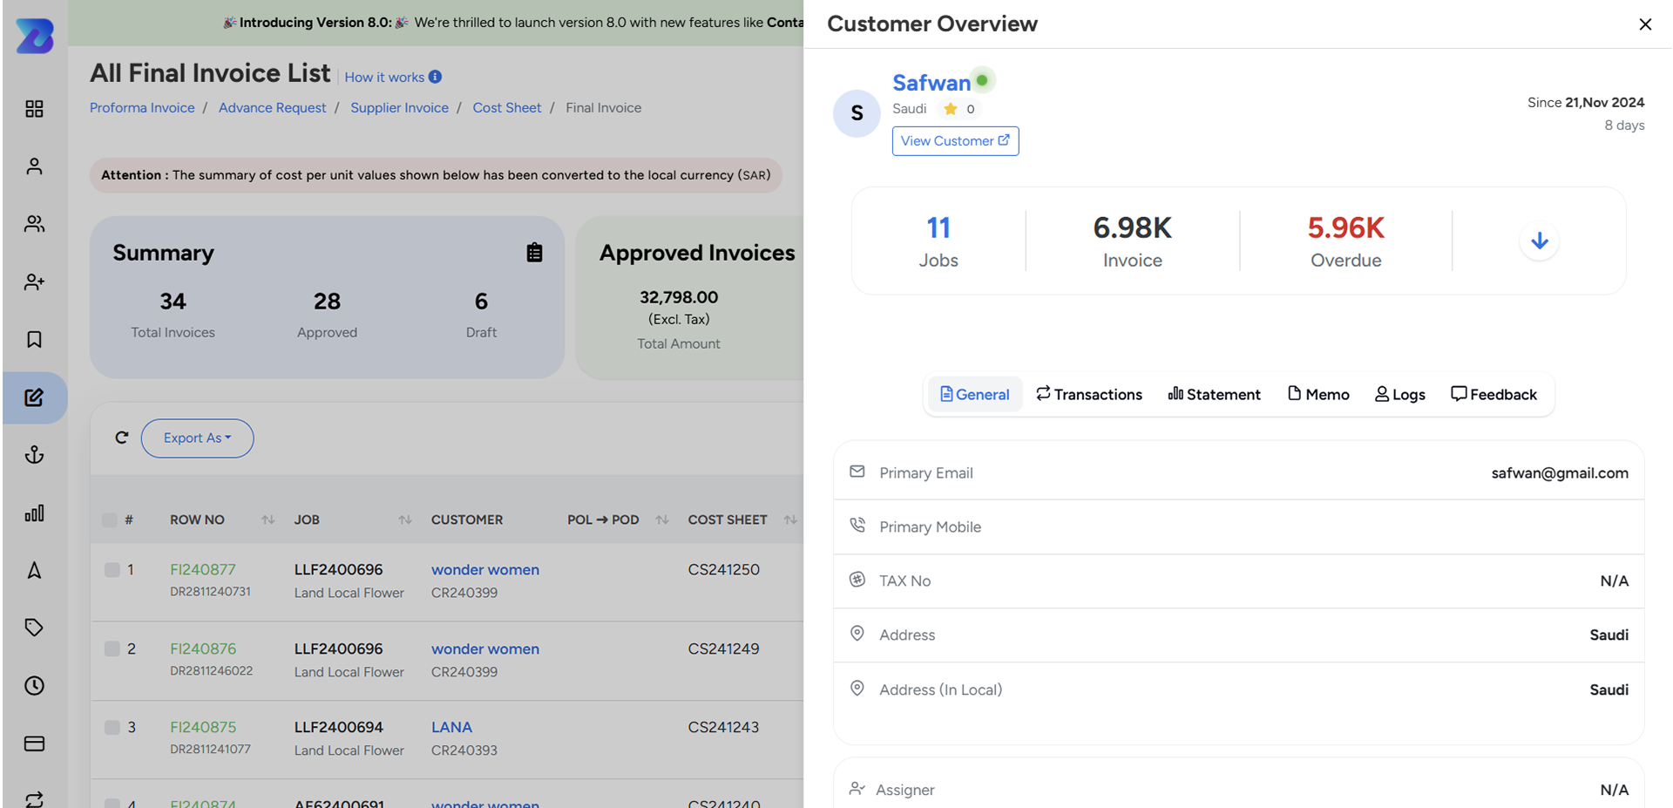Click the 6.98K Invoice stat

(x=1132, y=241)
